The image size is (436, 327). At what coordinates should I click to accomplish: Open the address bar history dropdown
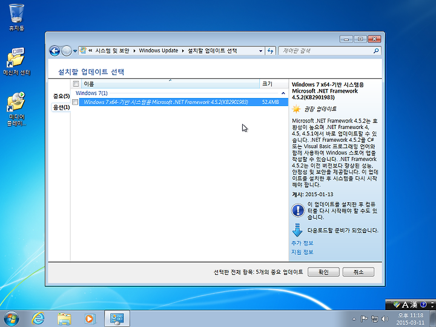coord(260,51)
